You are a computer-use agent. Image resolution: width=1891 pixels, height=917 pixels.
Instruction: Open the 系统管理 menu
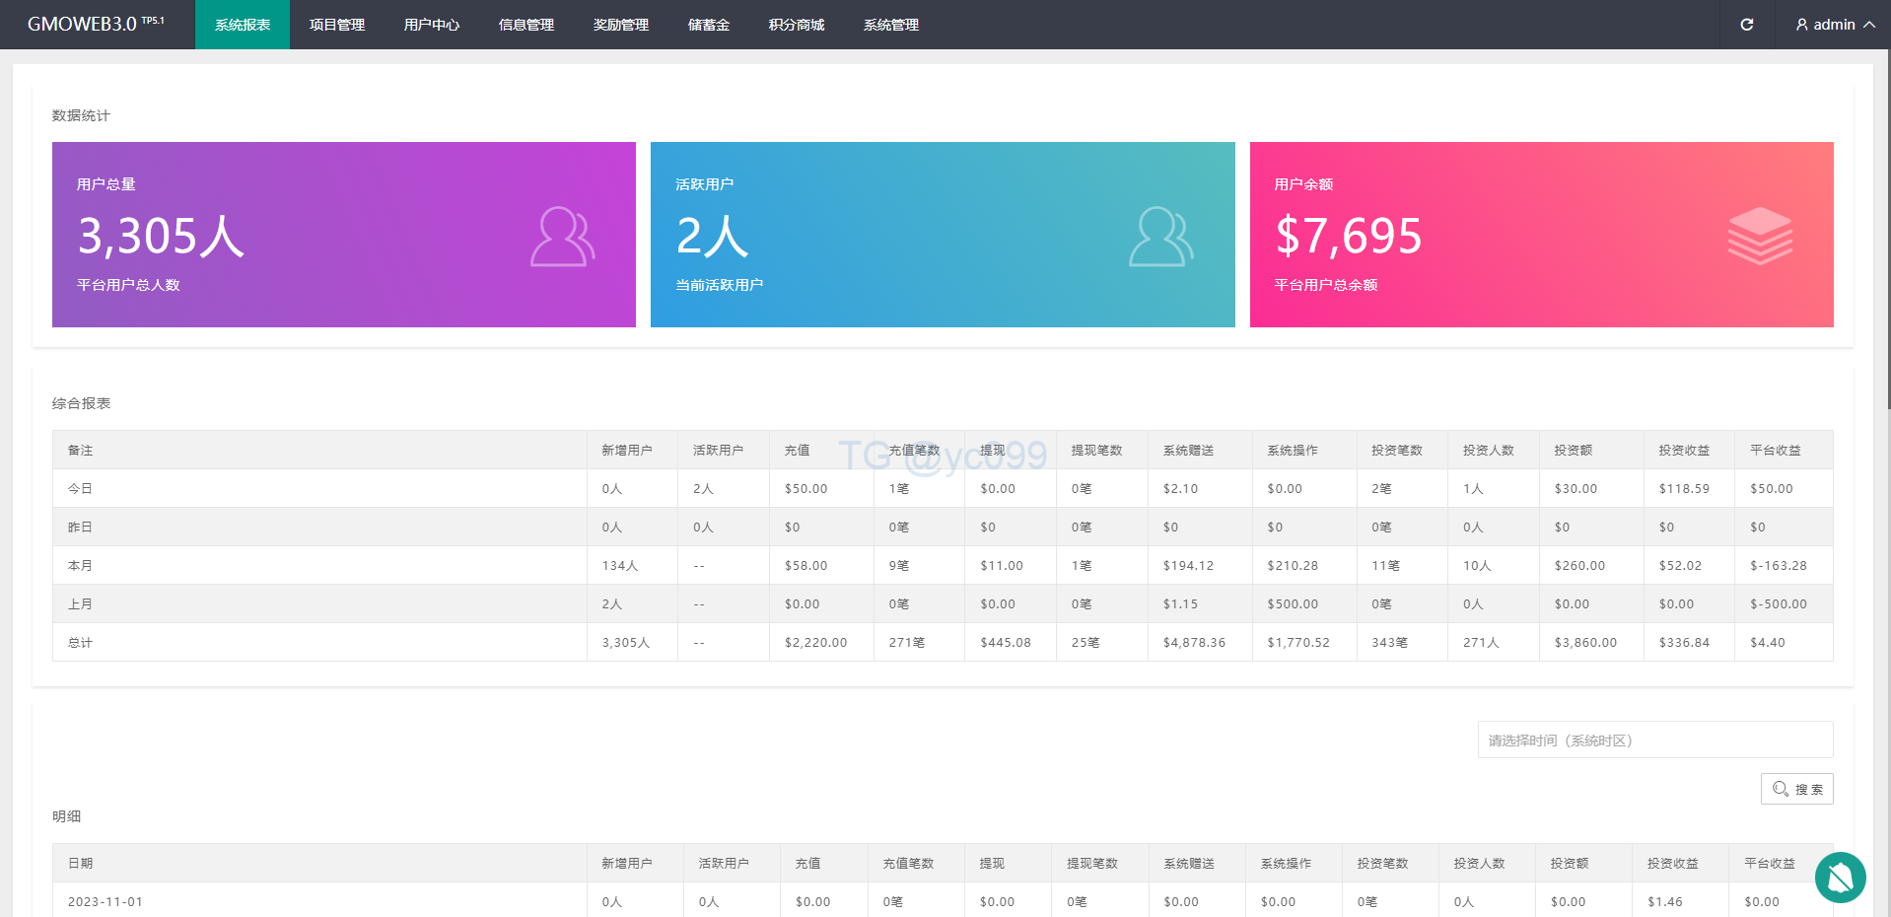point(891,25)
